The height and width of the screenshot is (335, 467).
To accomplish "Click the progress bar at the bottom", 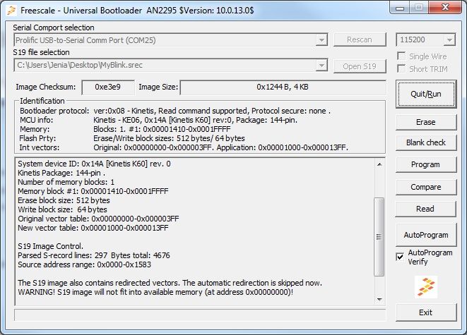I will click(x=200, y=315).
